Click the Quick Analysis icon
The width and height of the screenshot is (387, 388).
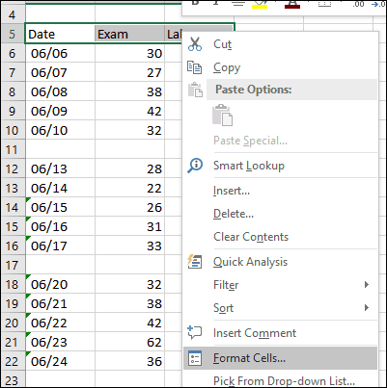(195, 262)
